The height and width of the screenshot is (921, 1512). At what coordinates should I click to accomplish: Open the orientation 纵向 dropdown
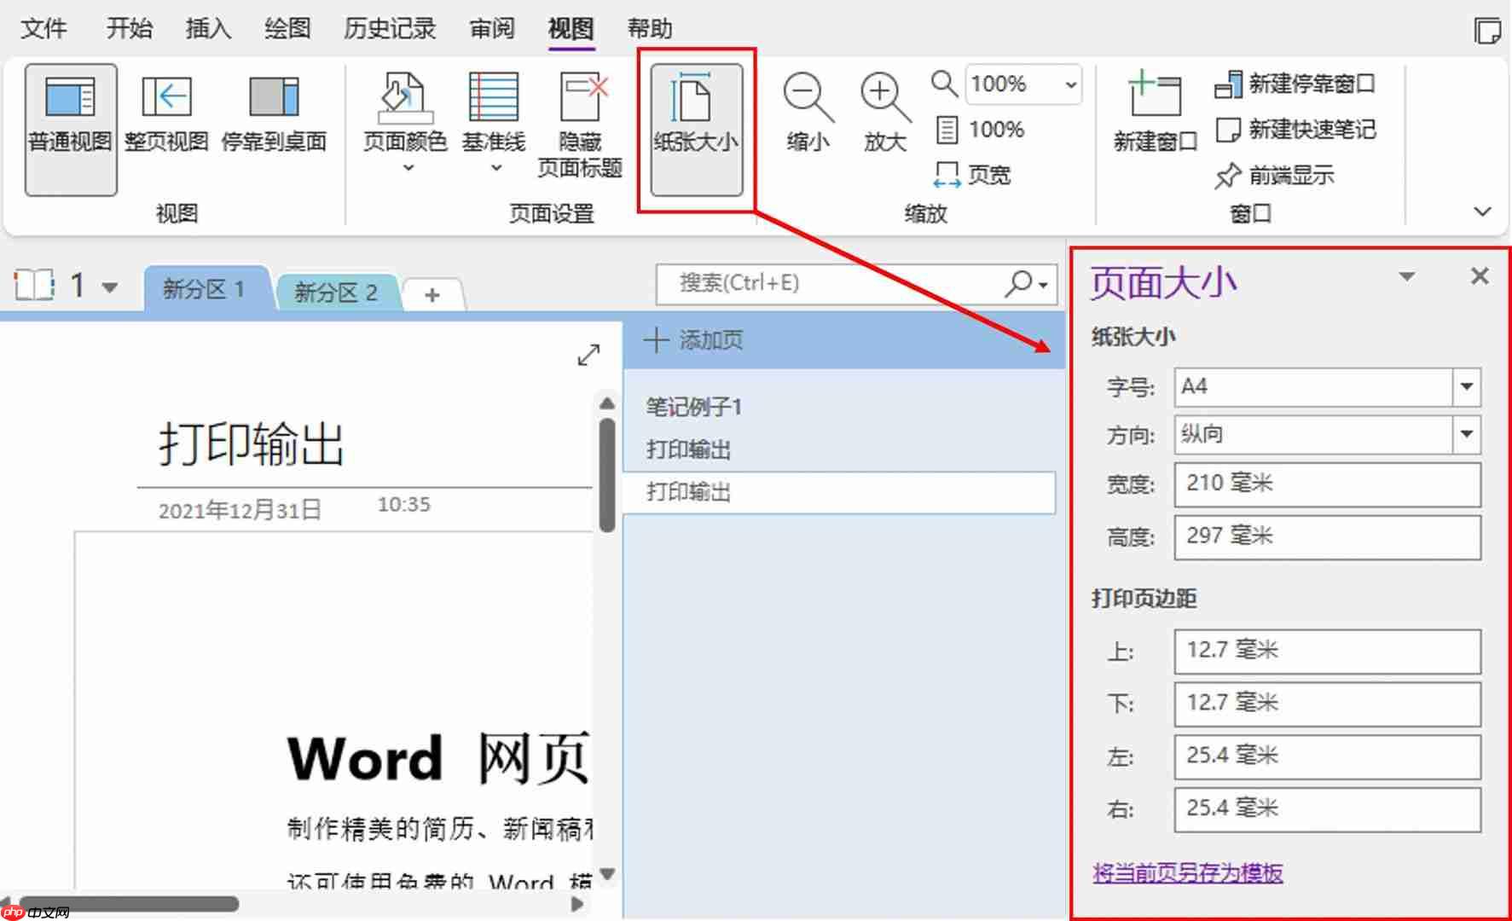point(1467,434)
